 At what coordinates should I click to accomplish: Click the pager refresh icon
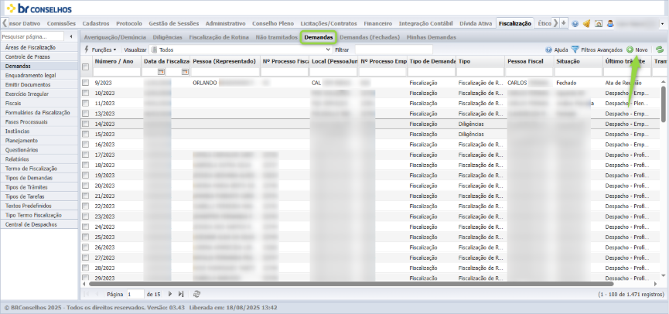(x=196, y=294)
